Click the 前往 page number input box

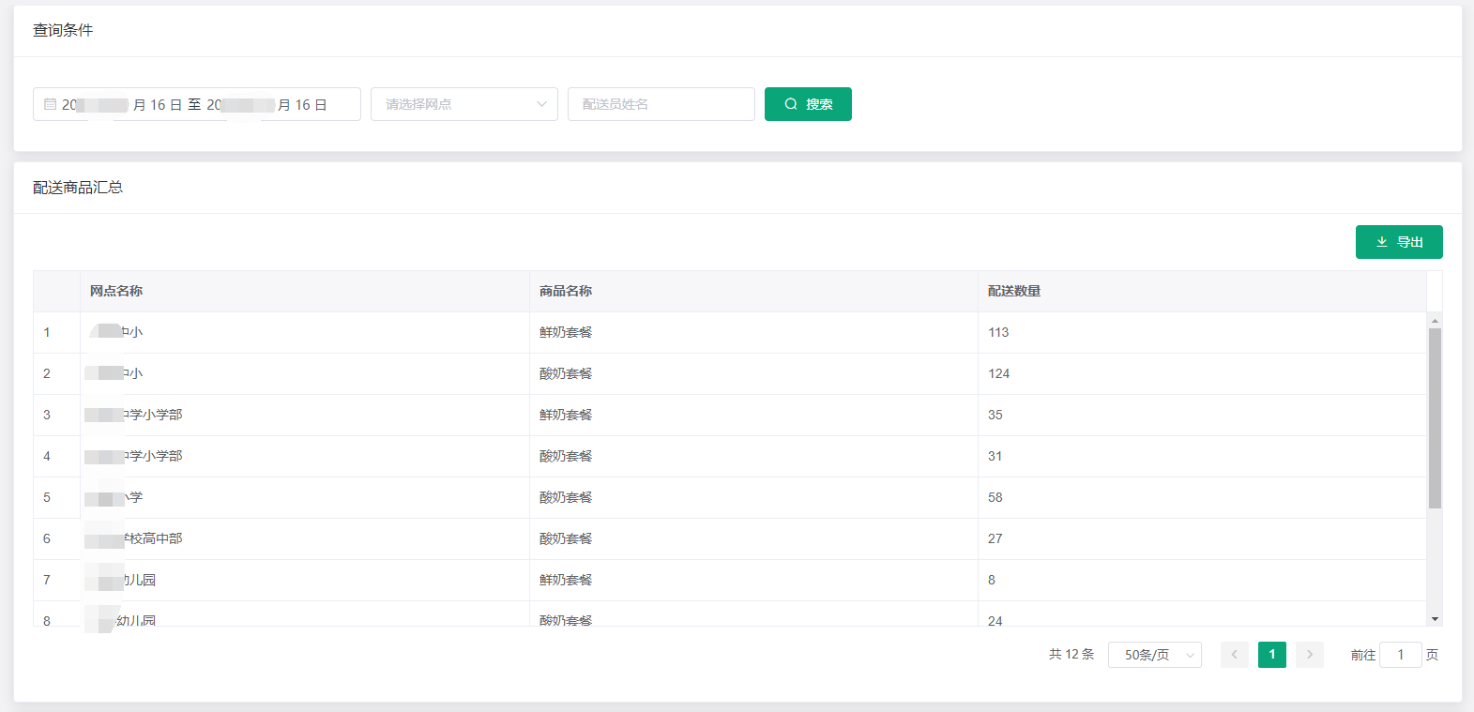coord(1400,655)
